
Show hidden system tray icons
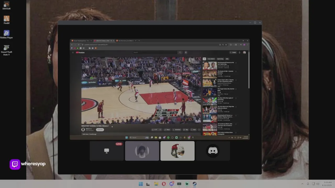(x=302, y=184)
